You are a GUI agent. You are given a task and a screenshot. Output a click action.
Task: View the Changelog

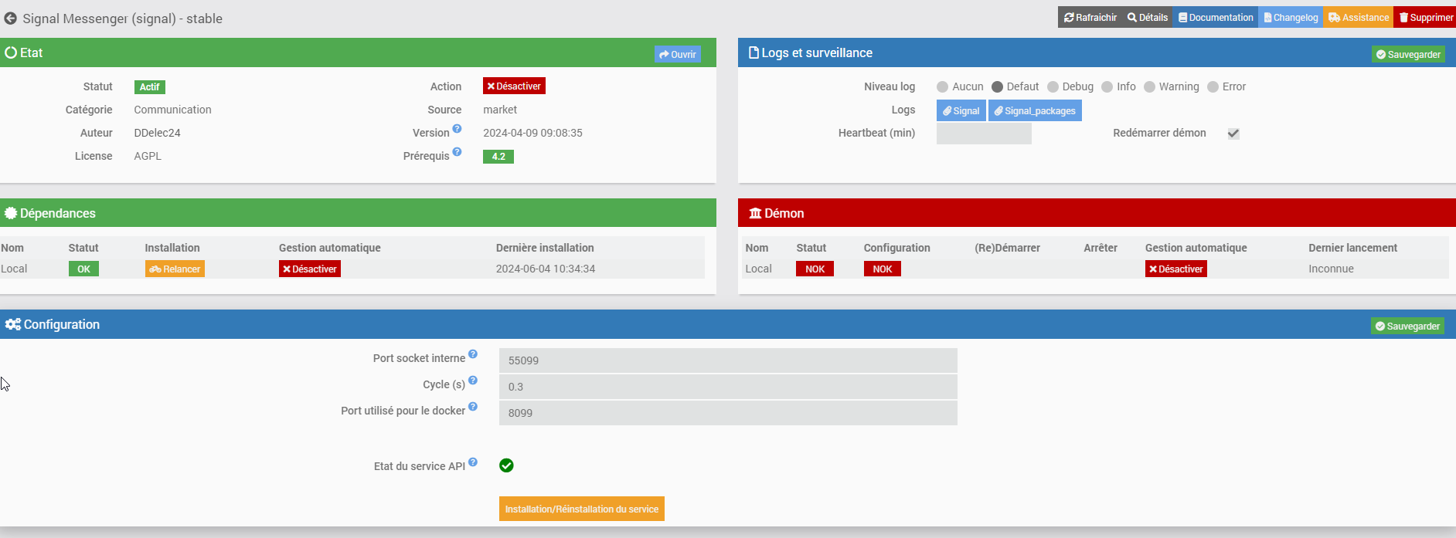[1291, 17]
